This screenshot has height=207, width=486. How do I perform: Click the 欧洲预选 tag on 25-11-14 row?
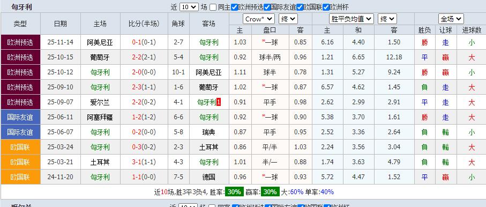click(20, 42)
